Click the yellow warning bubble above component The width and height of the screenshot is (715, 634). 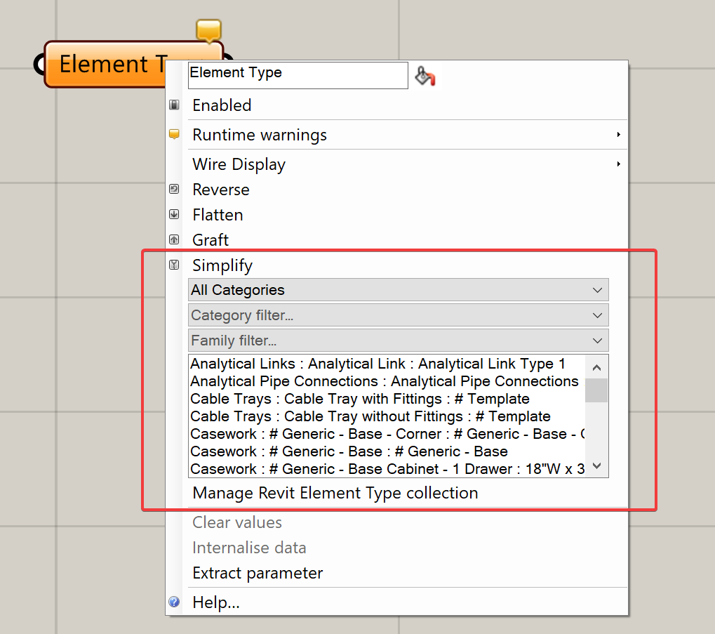(209, 31)
